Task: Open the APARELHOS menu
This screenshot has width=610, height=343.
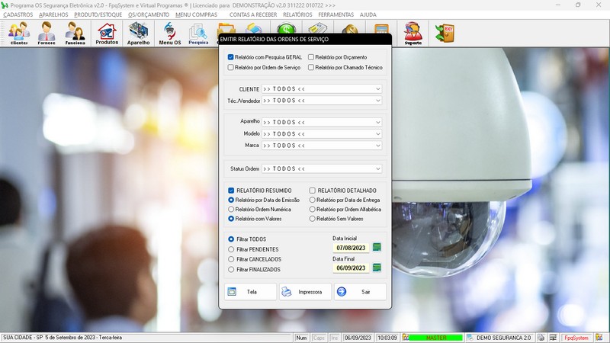Action: pyautogui.click(x=53, y=14)
